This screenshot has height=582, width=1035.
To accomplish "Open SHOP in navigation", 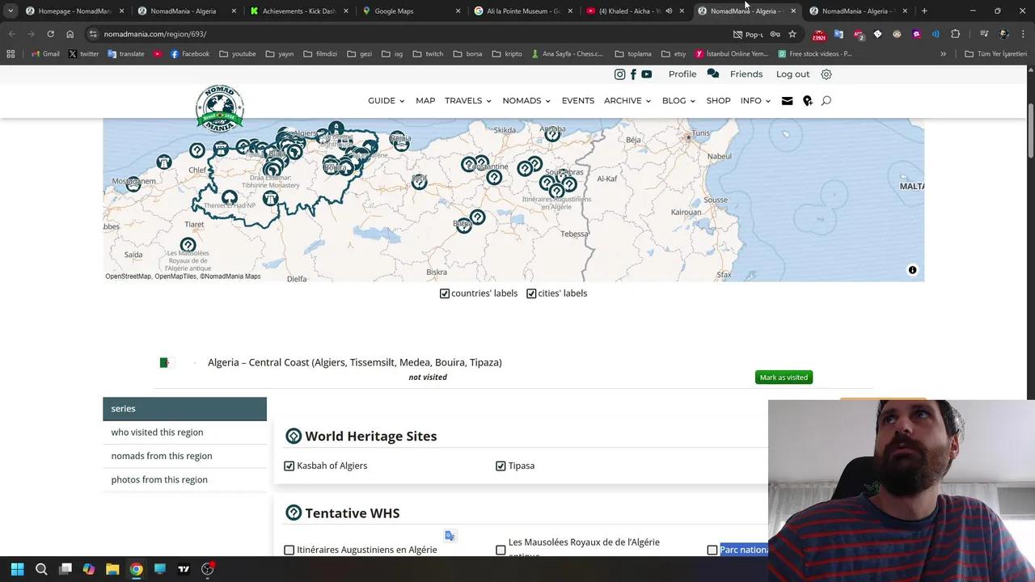I will [x=718, y=101].
